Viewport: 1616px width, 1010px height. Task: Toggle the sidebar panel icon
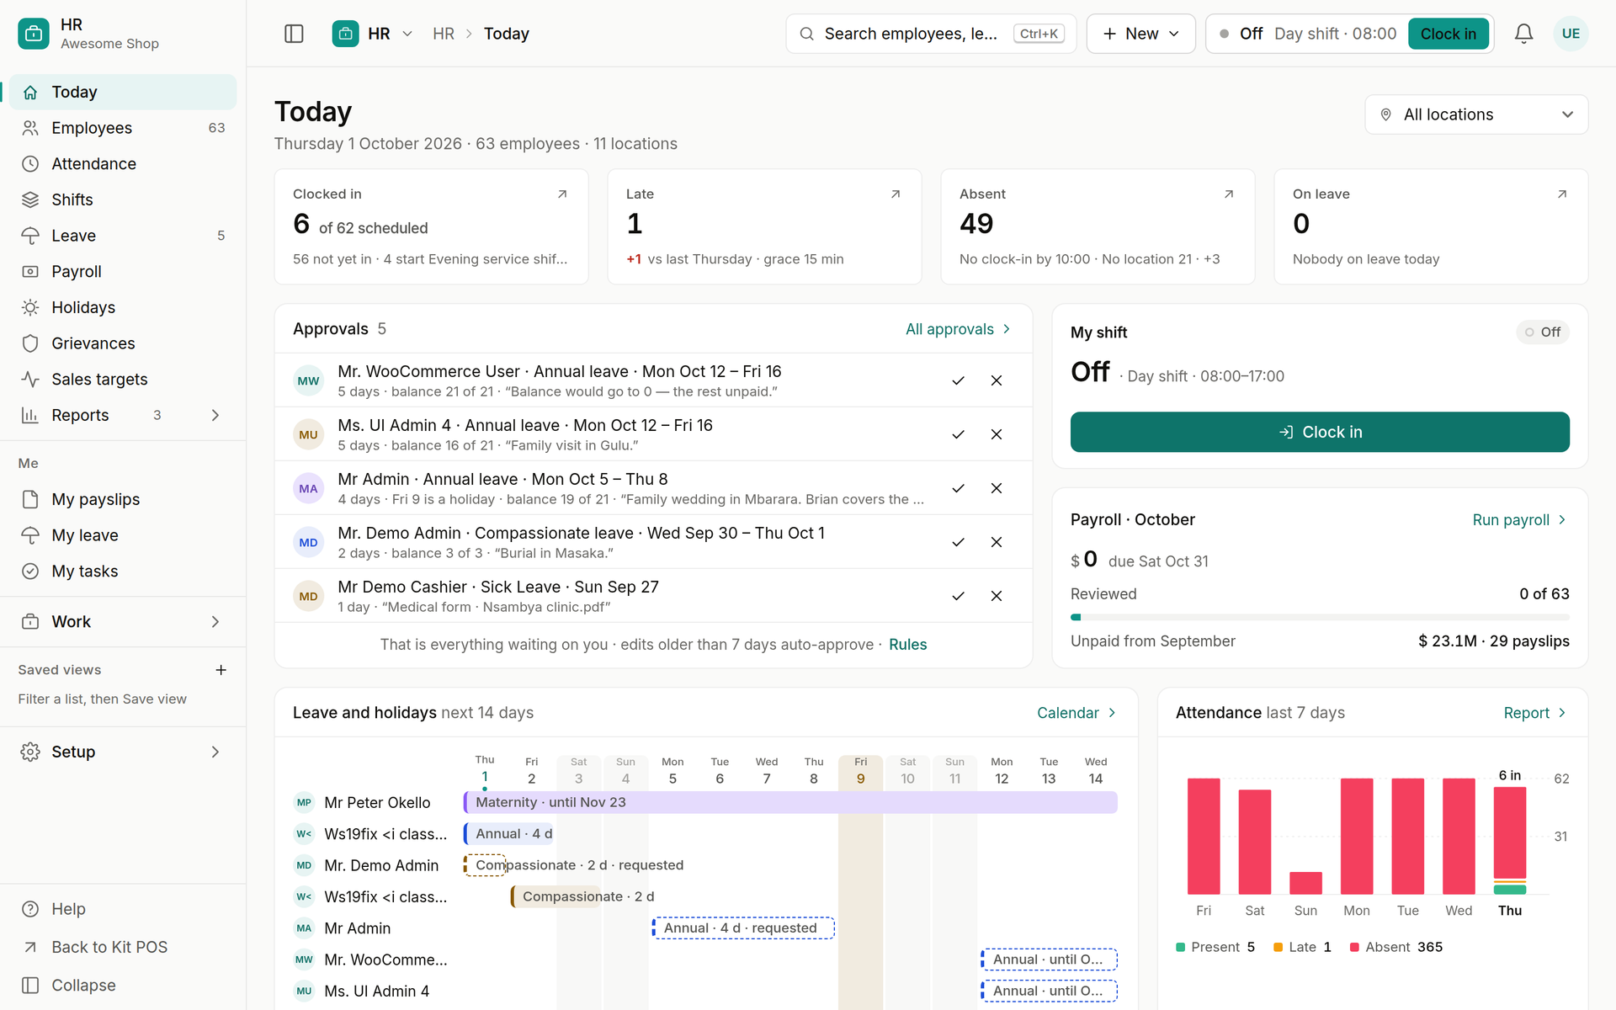pos(294,34)
